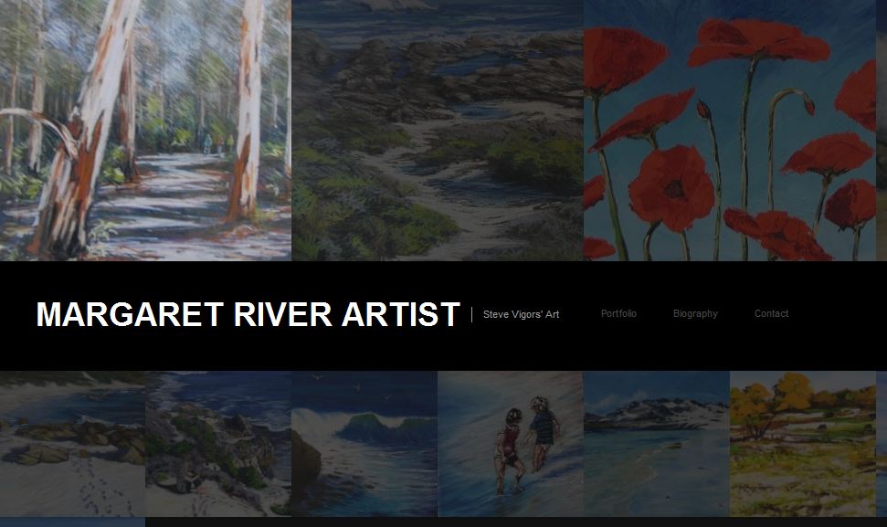Select the partially visible painting at top right edge
This screenshot has height=527, width=887.
point(882,130)
